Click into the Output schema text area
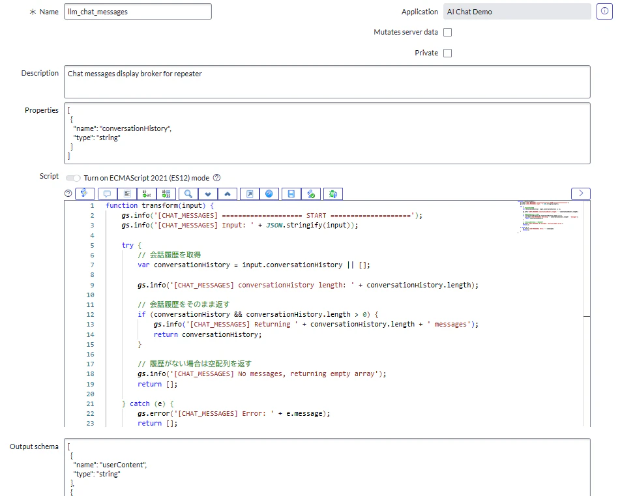 pyautogui.click(x=327, y=467)
